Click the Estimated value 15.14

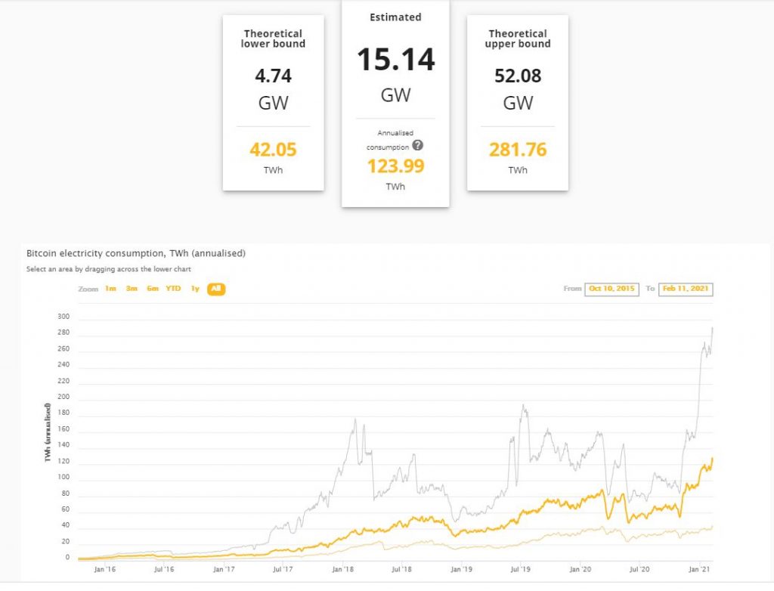pyautogui.click(x=396, y=60)
